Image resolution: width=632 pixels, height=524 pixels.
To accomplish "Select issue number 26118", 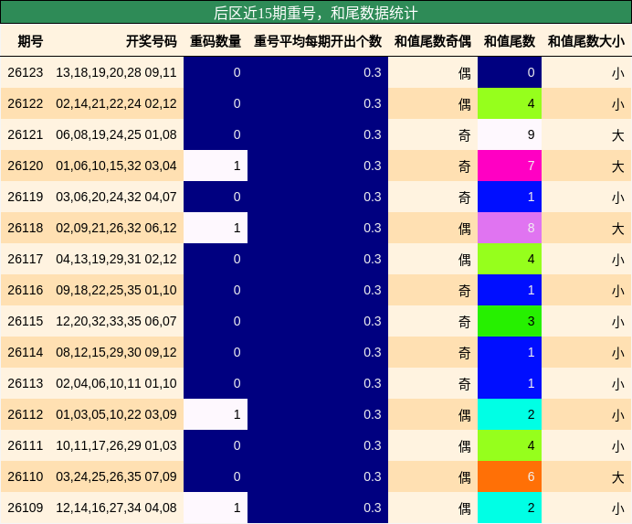I will [x=26, y=228].
